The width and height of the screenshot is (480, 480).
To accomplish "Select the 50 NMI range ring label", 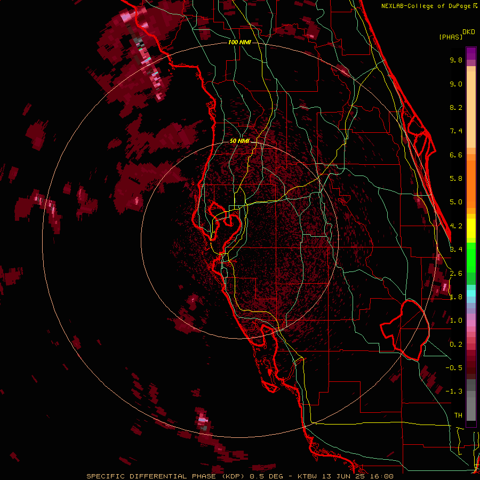I will [239, 141].
